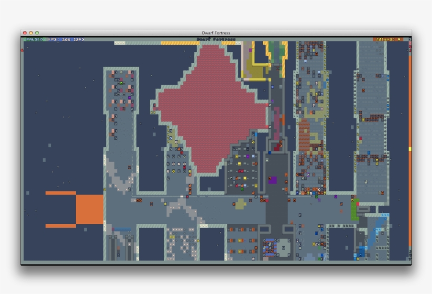The width and height of the screenshot is (432, 294).
Task: Click the yellow marker on the right bar
Action: 410,149
